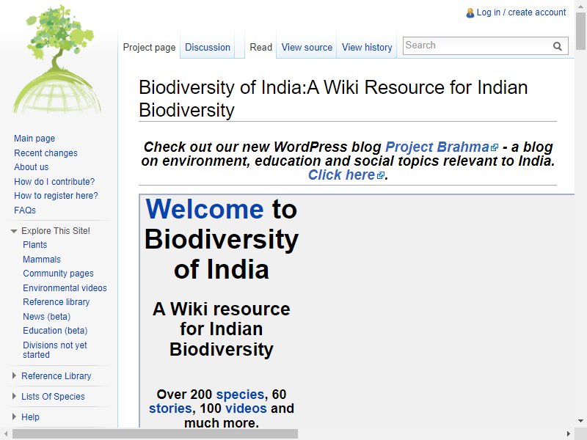Open the Plants link
This screenshot has width=587, height=440.
[x=34, y=245]
